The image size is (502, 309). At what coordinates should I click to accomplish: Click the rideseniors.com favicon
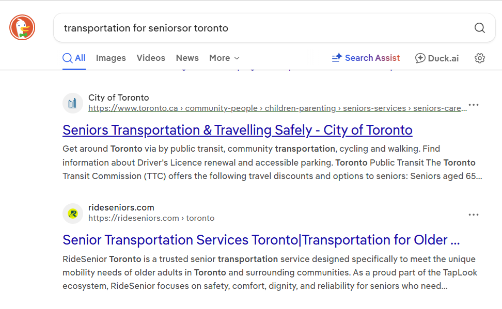coord(73,214)
